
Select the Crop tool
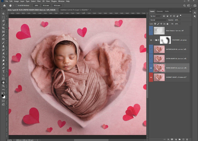click(3, 28)
